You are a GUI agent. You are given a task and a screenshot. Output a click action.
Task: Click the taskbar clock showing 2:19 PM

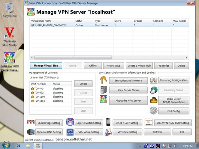[187, 146]
